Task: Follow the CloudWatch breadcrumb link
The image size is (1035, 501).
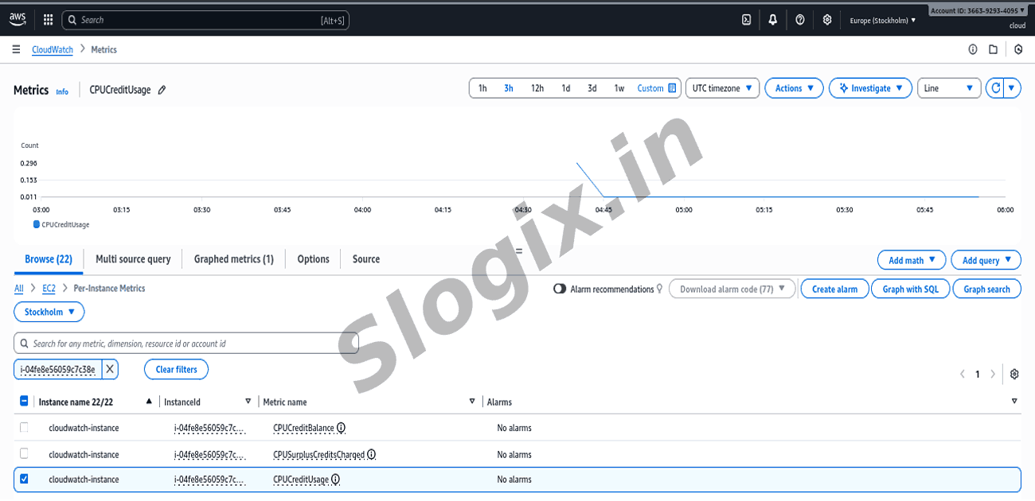Action: pyautogui.click(x=52, y=49)
